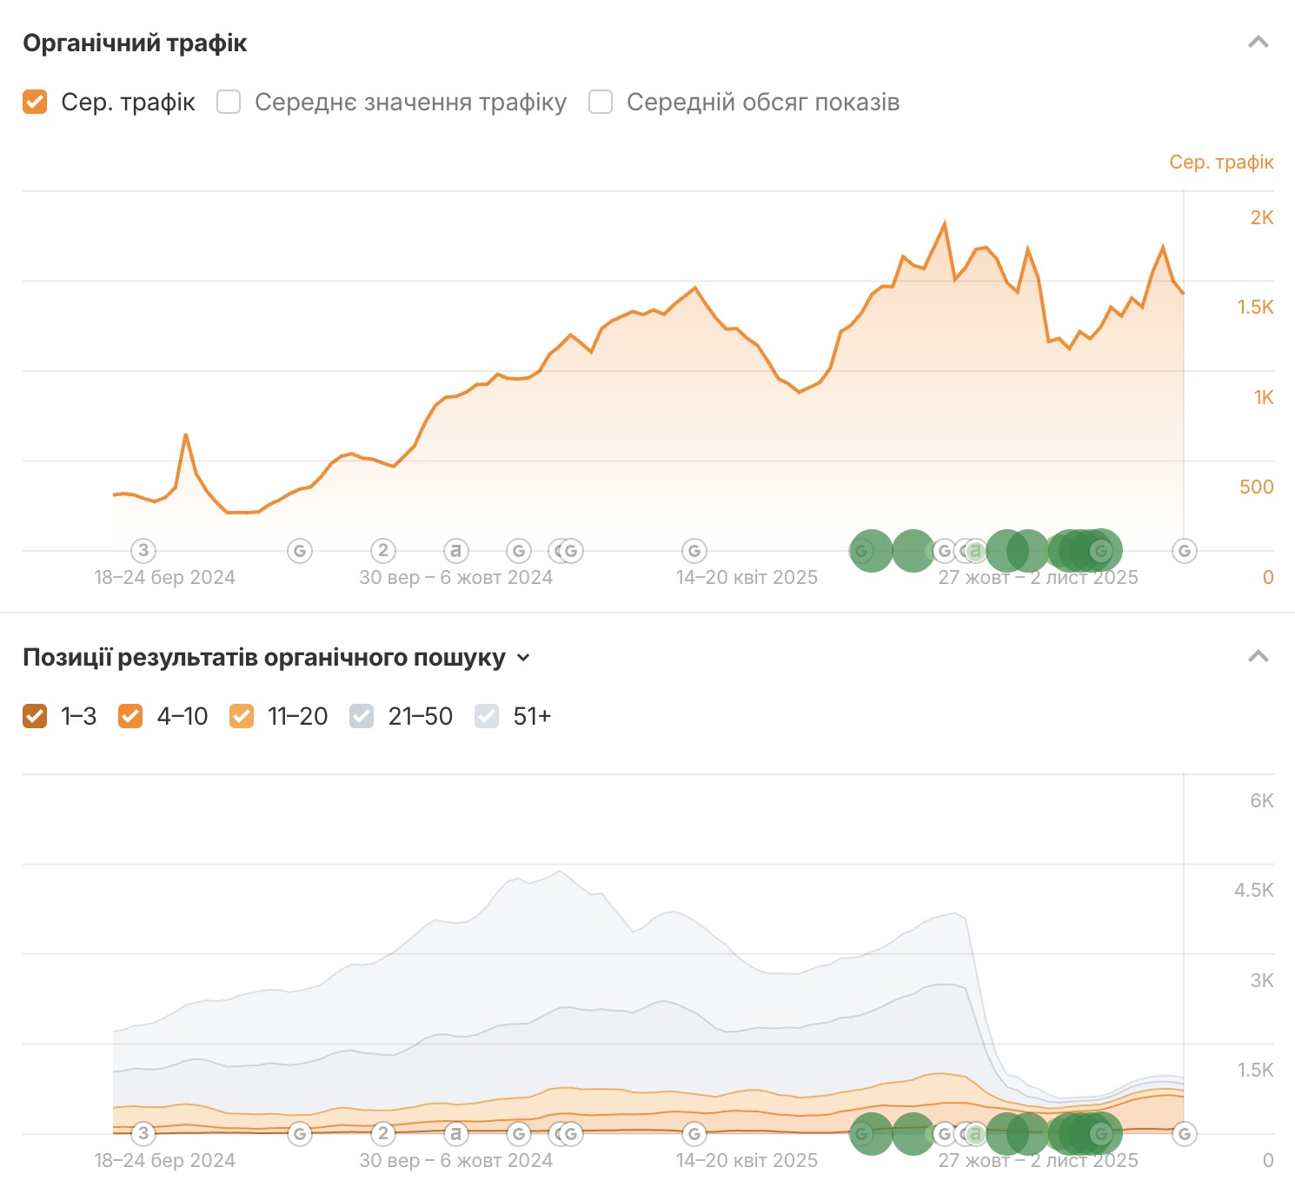Screen dimensions: 1295x1187
Task: Click the orange '11–20' legend swatch
Action: pos(242,716)
